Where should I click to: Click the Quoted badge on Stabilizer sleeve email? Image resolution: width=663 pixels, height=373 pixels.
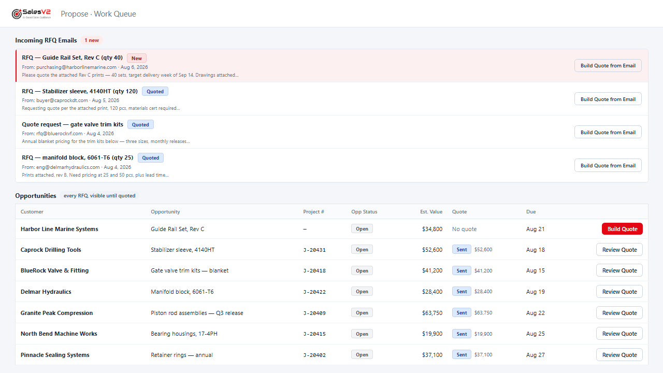tap(155, 91)
